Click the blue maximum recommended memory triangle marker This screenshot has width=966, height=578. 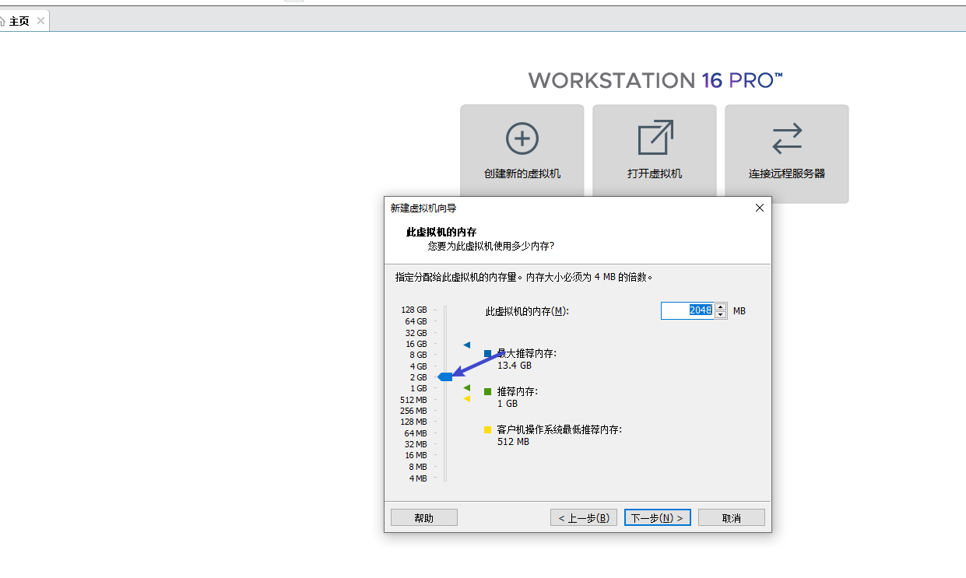click(467, 345)
